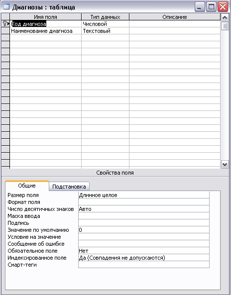Click the Сообщение об ошибке box
Image resolution: width=231 pixels, height=295 pixels.
pyautogui.click(x=144, y=244)
